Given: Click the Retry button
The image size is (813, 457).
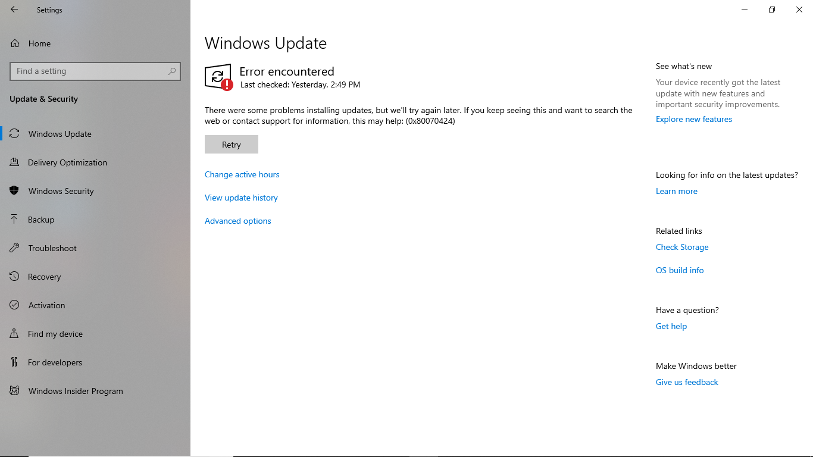Looking at the screenshot, I should click(232, 145).
